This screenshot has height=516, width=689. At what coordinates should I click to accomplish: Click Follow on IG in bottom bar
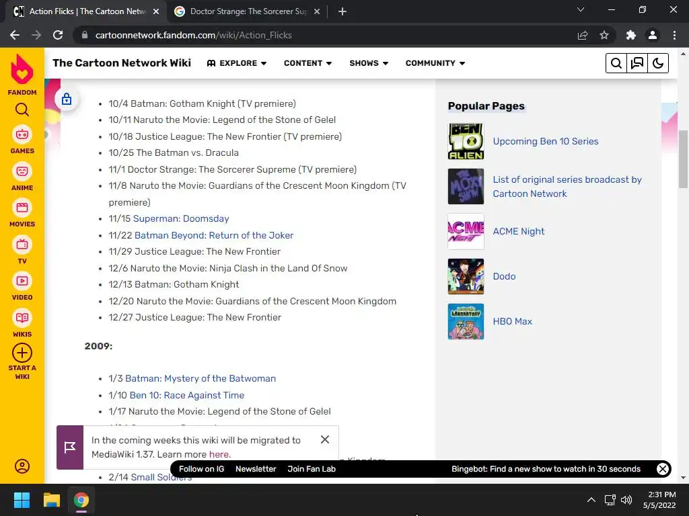[x=201, y=469]
